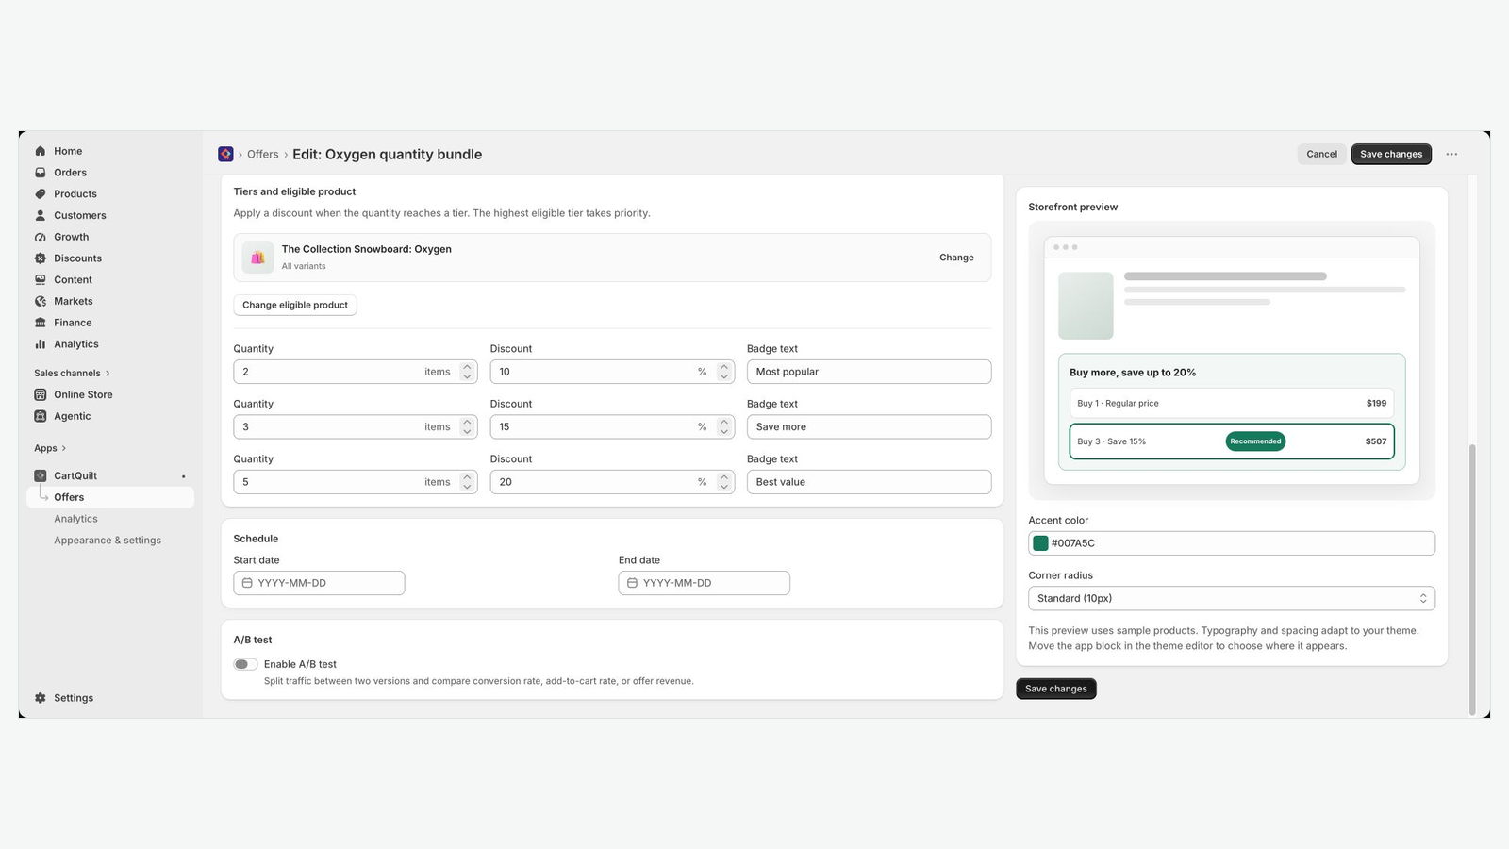The height and width of the screenshot is (849, 1509).
Task: Open Settings via the gear icon
Action: 41,698
